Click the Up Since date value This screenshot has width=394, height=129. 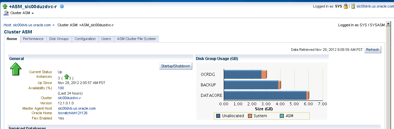coord(81,83)
